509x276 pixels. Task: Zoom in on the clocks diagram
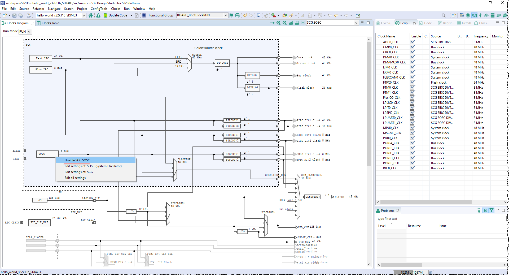[x=278, y=23]
